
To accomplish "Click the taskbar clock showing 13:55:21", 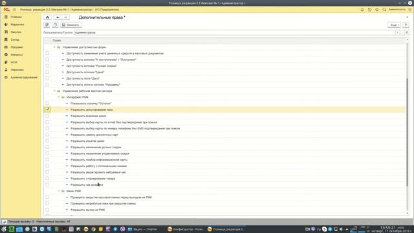I will click(x=388, y=228).
